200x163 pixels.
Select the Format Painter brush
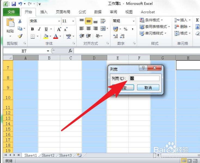pyautogui.click(x=20, y=36)
